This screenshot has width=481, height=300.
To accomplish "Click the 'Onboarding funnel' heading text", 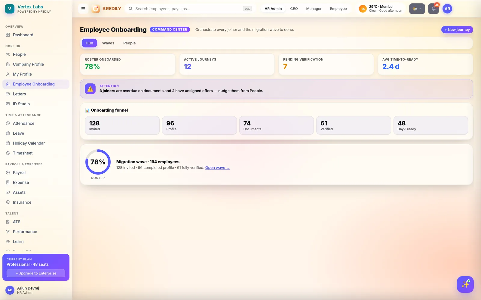I will tap(109, 110).
